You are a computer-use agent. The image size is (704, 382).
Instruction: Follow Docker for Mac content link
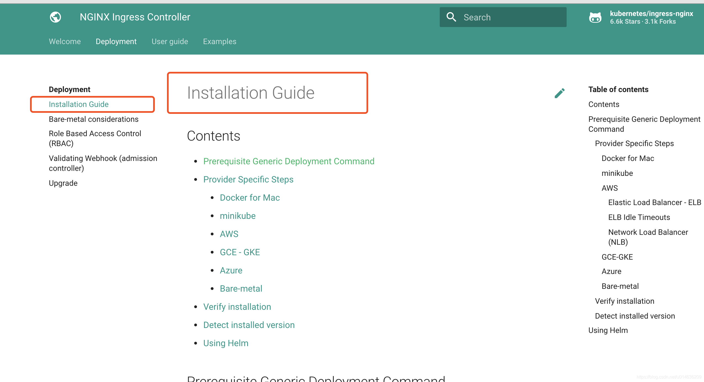[x=250, y=198]
